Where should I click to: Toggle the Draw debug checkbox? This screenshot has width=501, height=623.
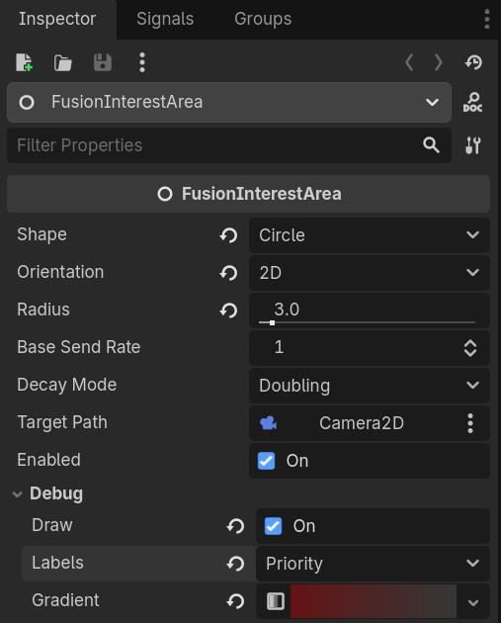(x=273, y=526)
